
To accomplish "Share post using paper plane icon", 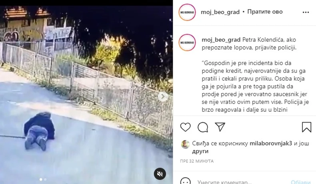I will 220,127.
